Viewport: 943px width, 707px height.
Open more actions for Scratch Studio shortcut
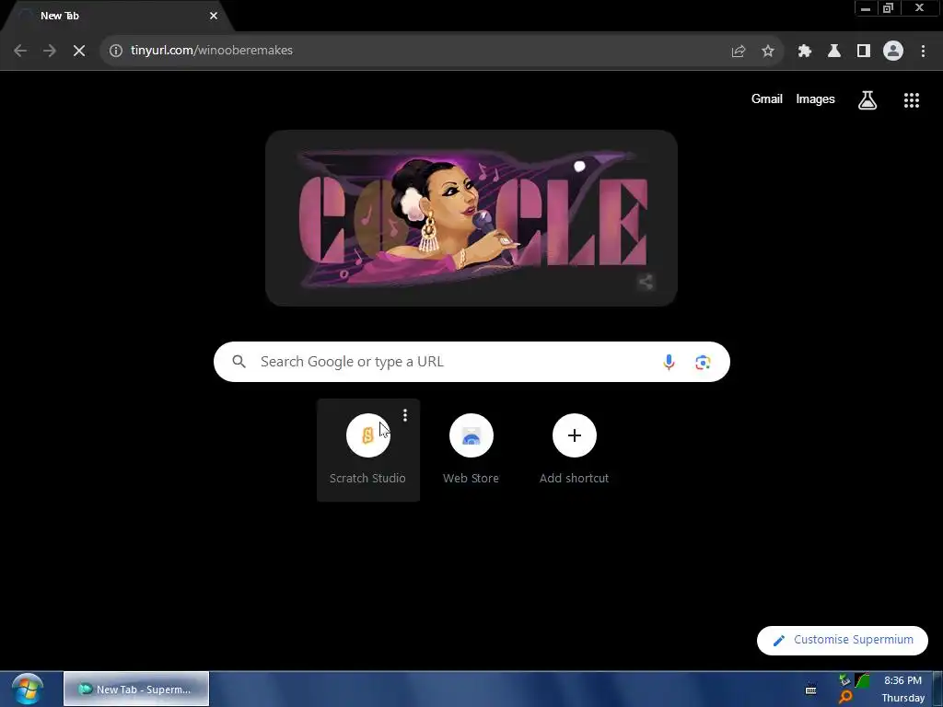pos(405,415)
